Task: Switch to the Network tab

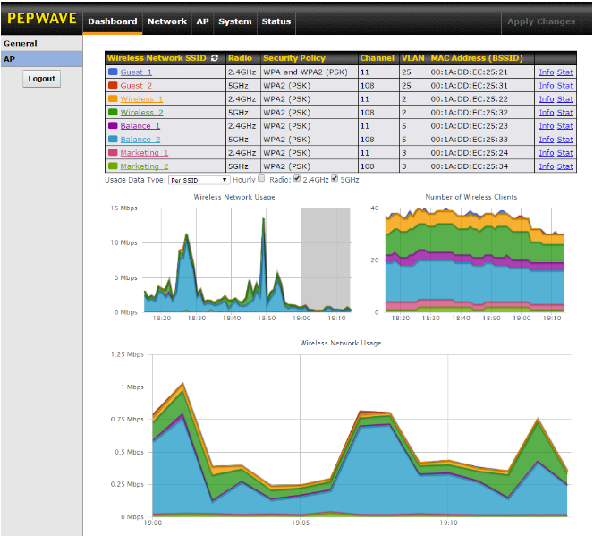Action: [166, 21]
